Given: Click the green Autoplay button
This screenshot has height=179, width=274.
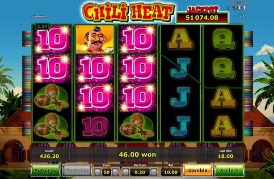Looking at the screenshot, I should 46,170.
